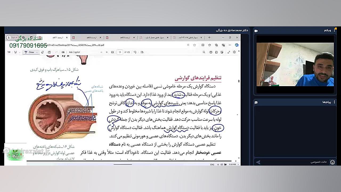Close the سوال کنکور فصل 3 tab
The height and width of the screenshot is (192, 341).
pyautogui.click(x=167, y=38)
